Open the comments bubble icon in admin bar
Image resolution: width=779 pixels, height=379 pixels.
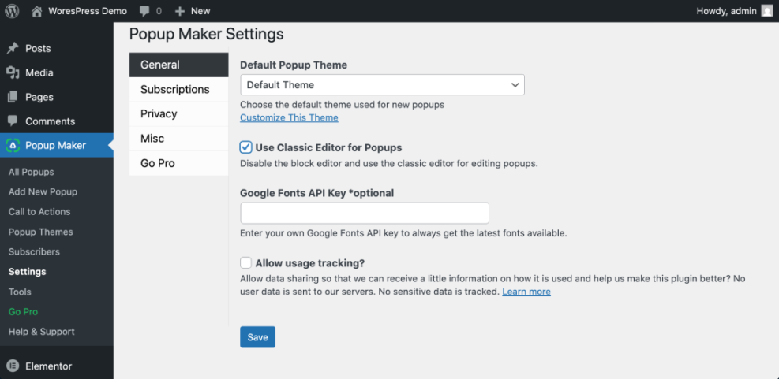pyautogui.click(x=144, y=11)
